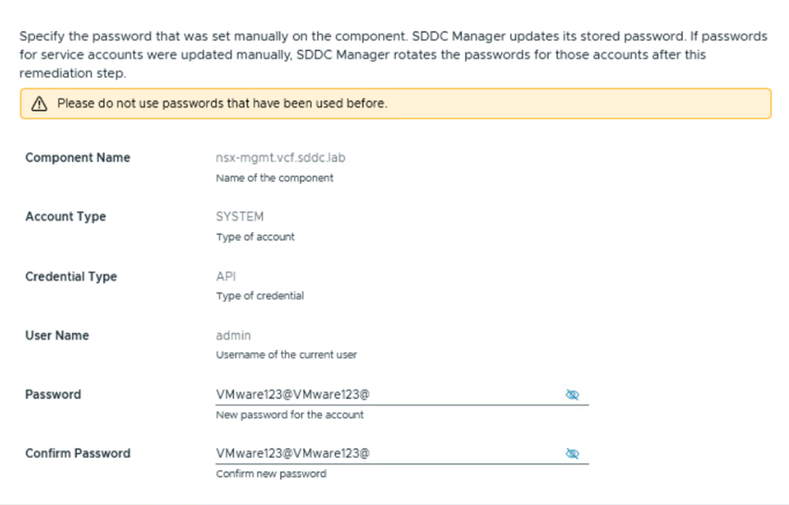Click the admin user name value

click(233, 336)
